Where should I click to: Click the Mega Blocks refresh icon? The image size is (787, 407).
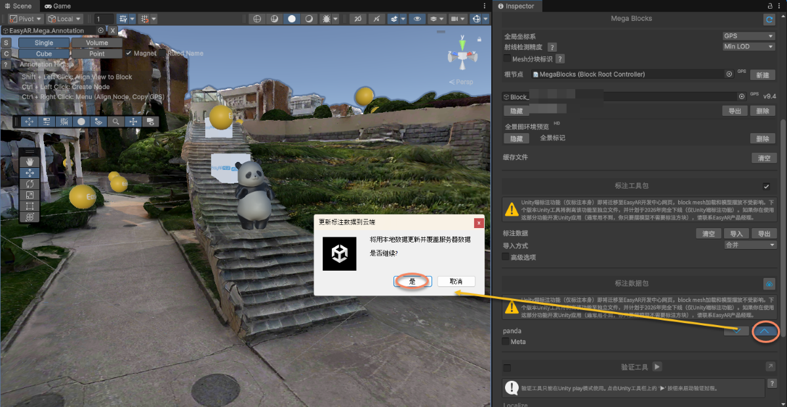pos(769,20)
